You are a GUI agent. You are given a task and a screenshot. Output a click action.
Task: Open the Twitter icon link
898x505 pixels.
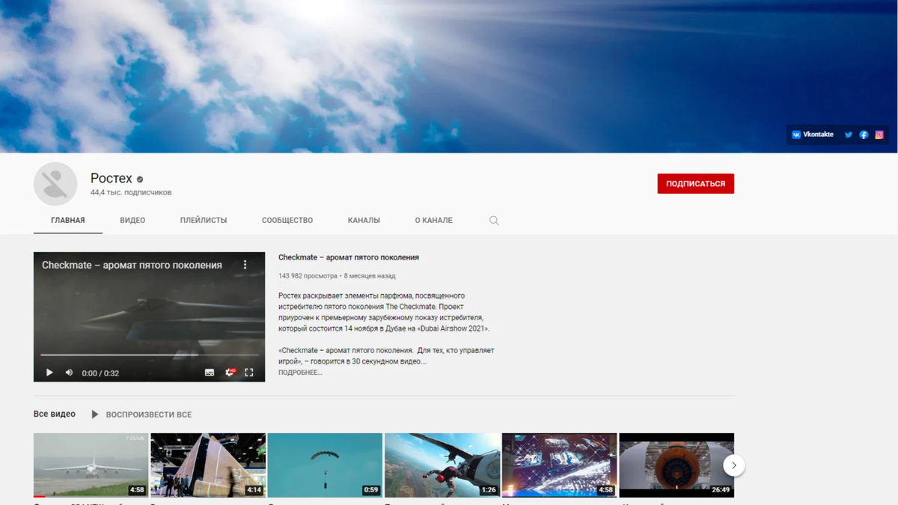click(849, 135)
